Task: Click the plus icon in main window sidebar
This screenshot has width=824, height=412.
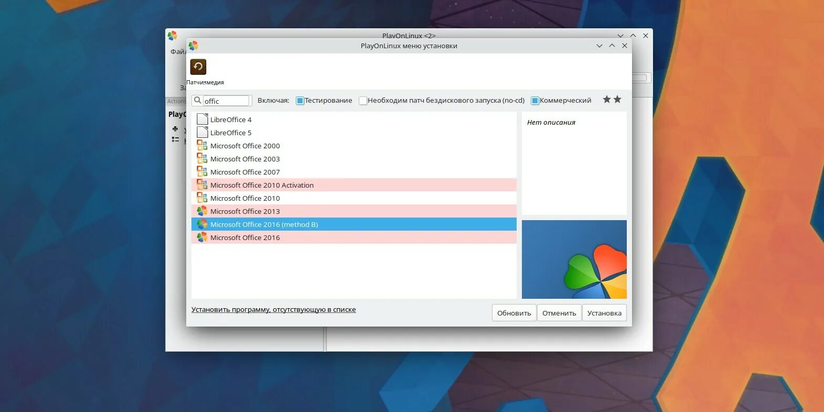Action: (175, 129)
